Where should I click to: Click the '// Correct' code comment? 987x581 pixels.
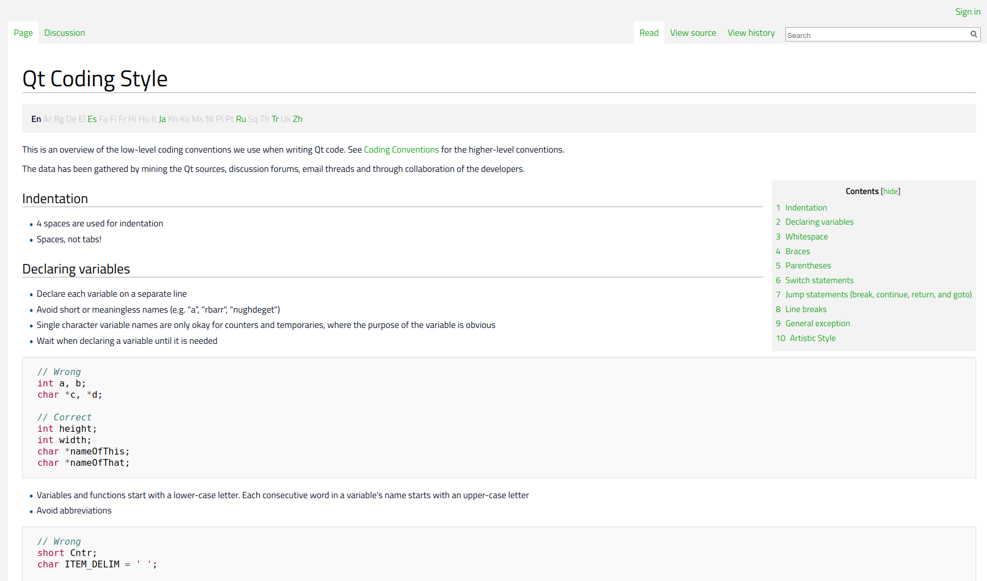[x=64, y=418]
